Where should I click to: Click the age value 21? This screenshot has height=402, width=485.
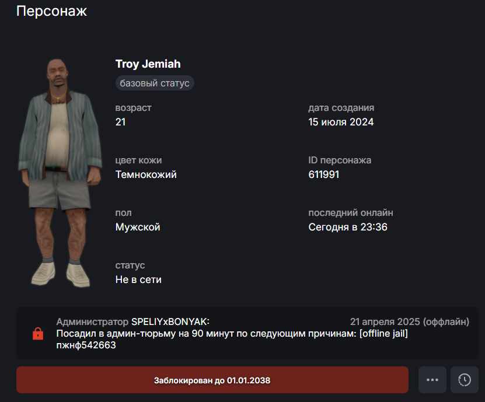click(x=120, y=122)
